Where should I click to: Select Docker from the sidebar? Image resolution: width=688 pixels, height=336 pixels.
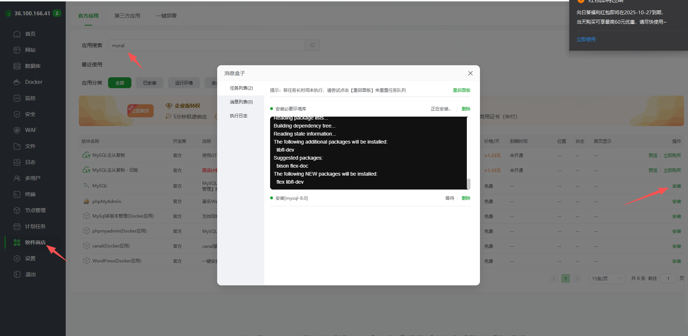34,82
